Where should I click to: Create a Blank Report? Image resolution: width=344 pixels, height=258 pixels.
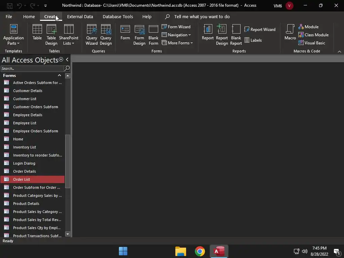point(236,35)
